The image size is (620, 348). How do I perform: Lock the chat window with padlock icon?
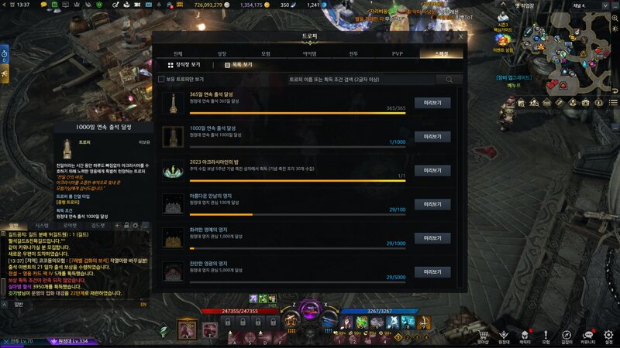tap(126, 225)
